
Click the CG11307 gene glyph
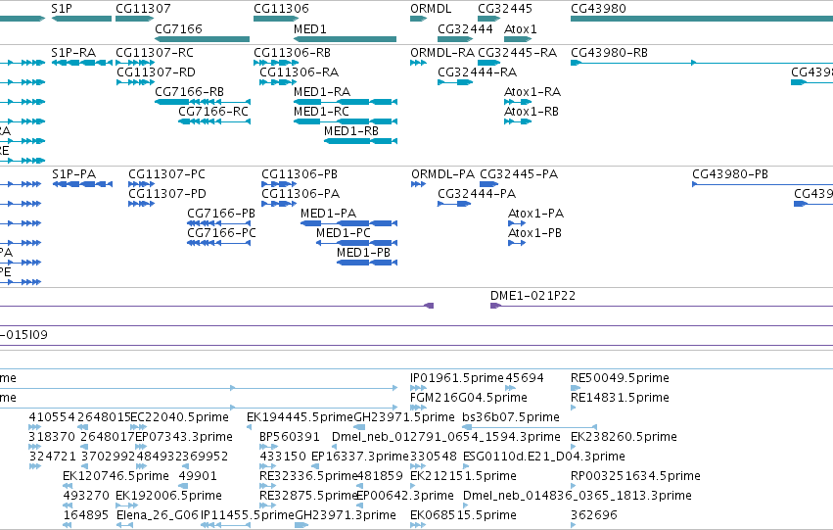pos(134,19)
